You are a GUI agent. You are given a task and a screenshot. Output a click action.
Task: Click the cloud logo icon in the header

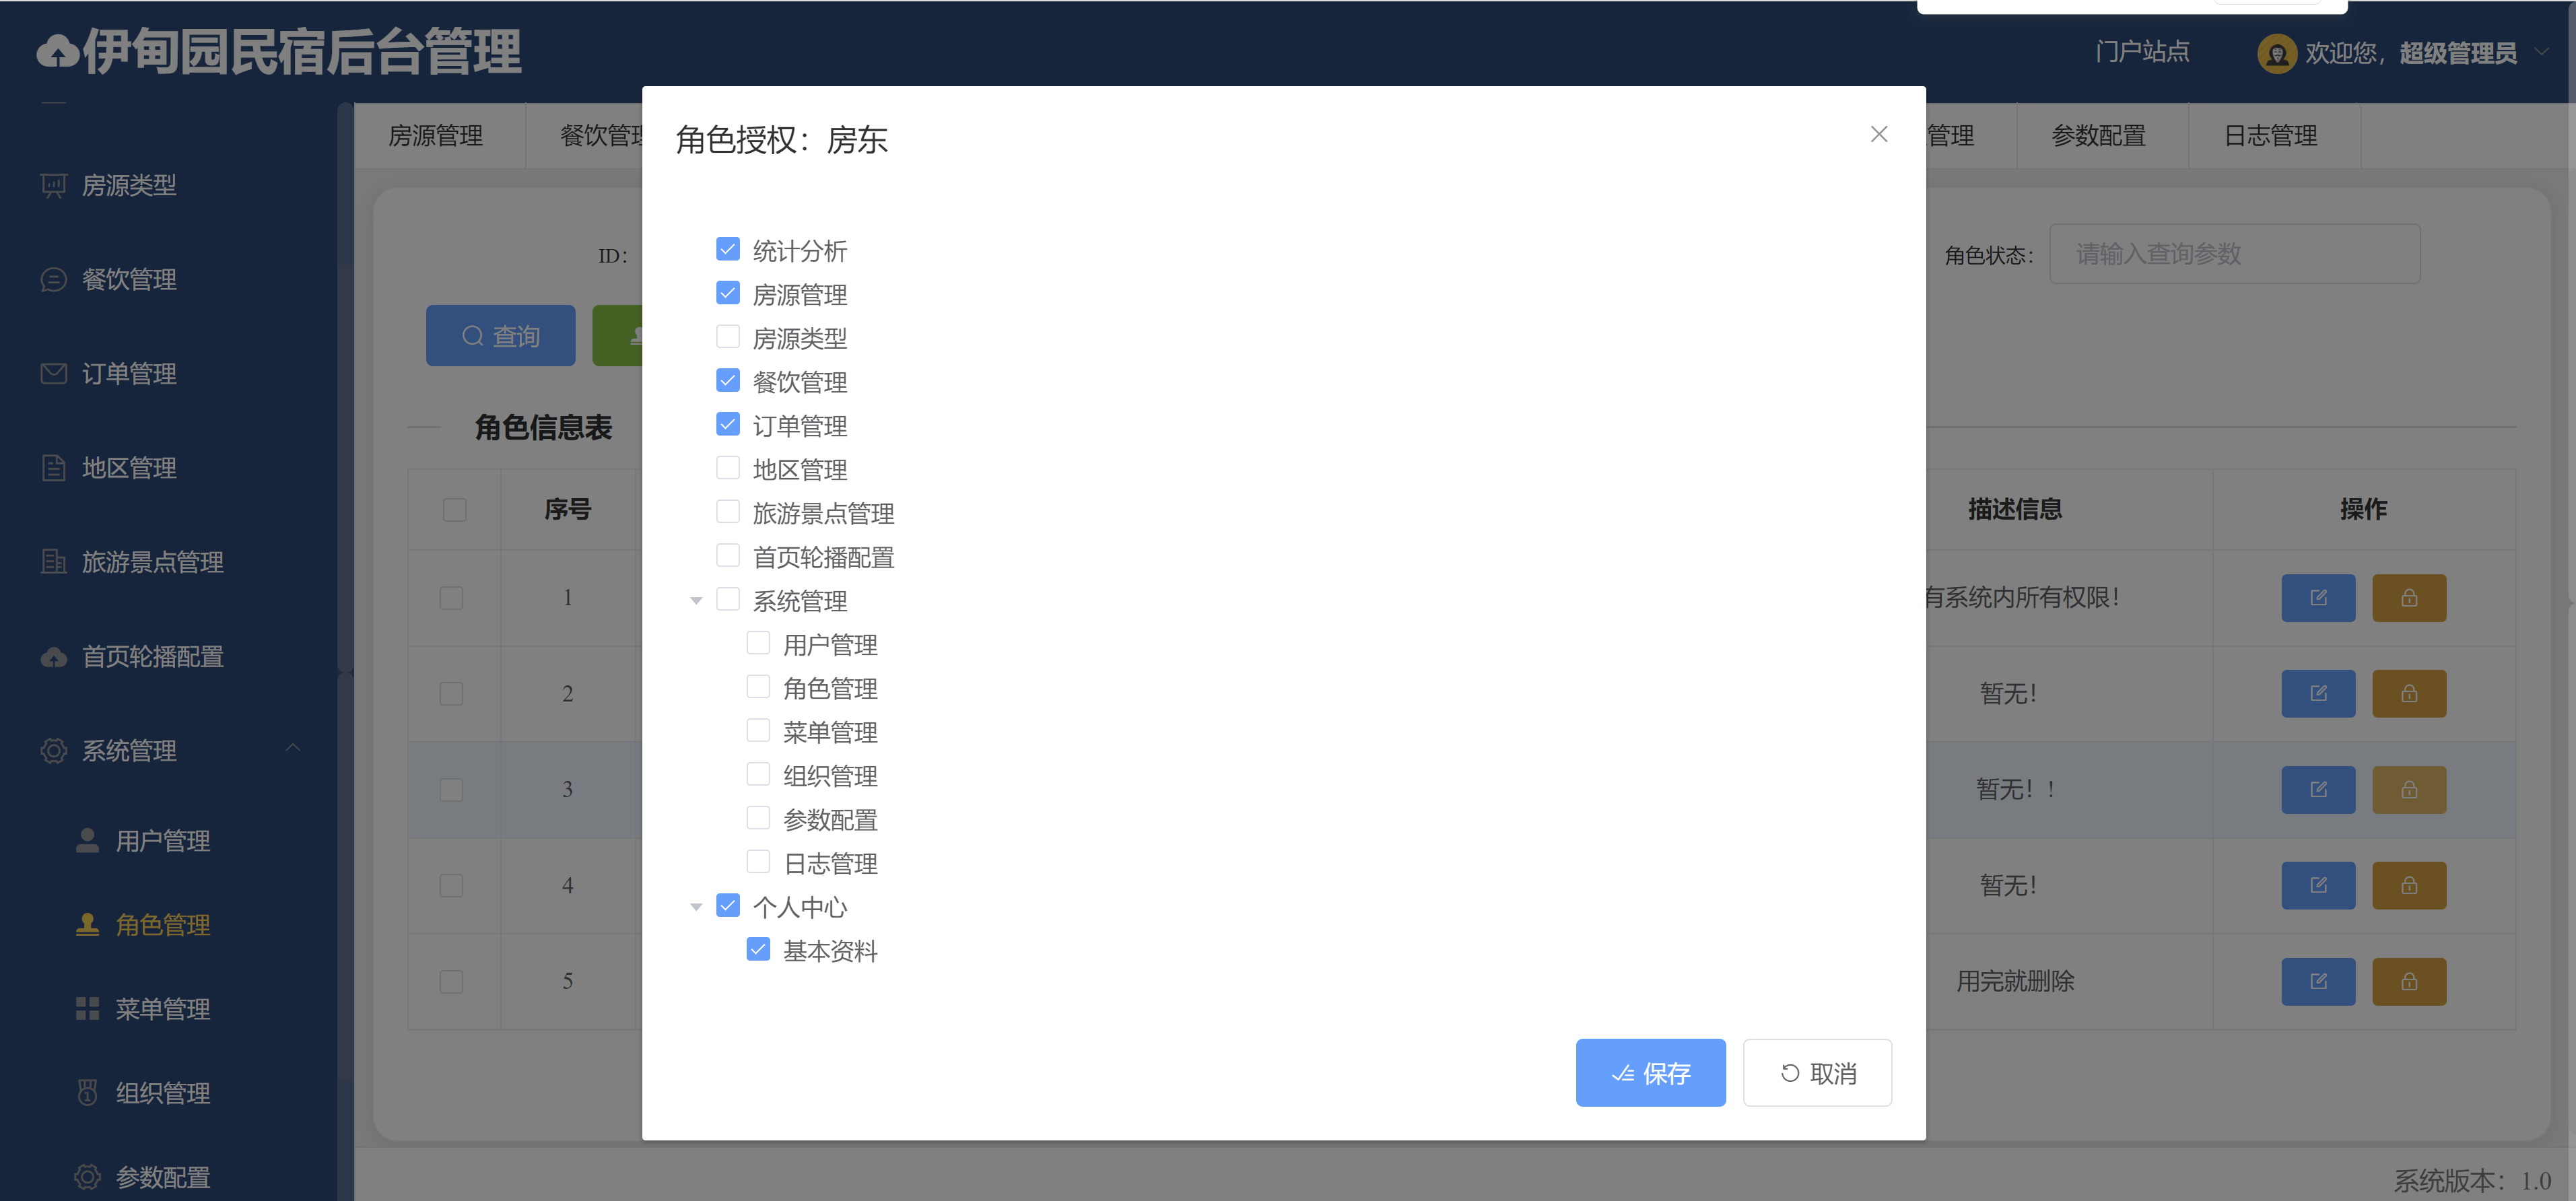pyautogui.click(x=58, y=52)
